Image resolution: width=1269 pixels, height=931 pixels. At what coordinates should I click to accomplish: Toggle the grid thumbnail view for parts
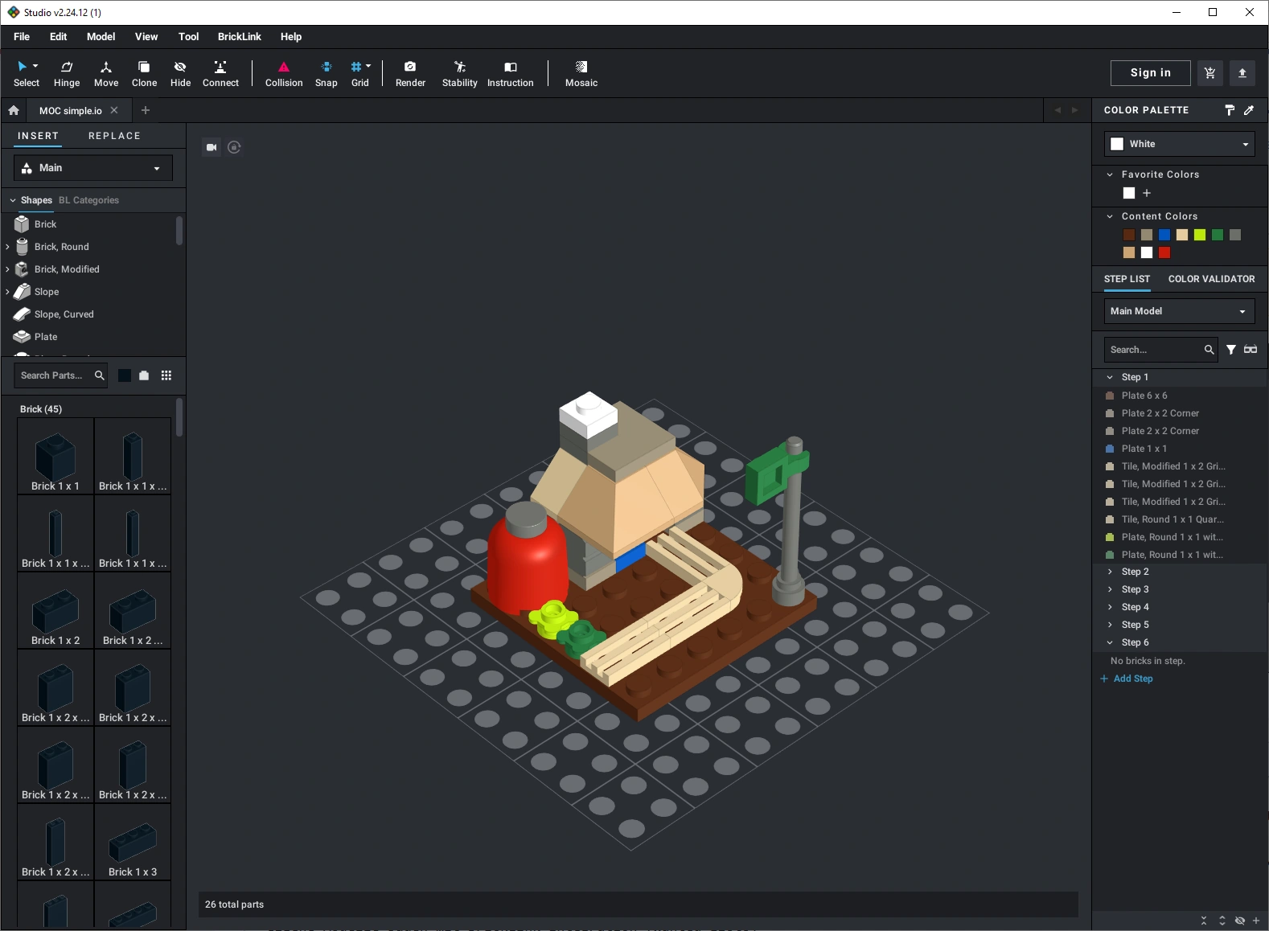tap(166, 375)
